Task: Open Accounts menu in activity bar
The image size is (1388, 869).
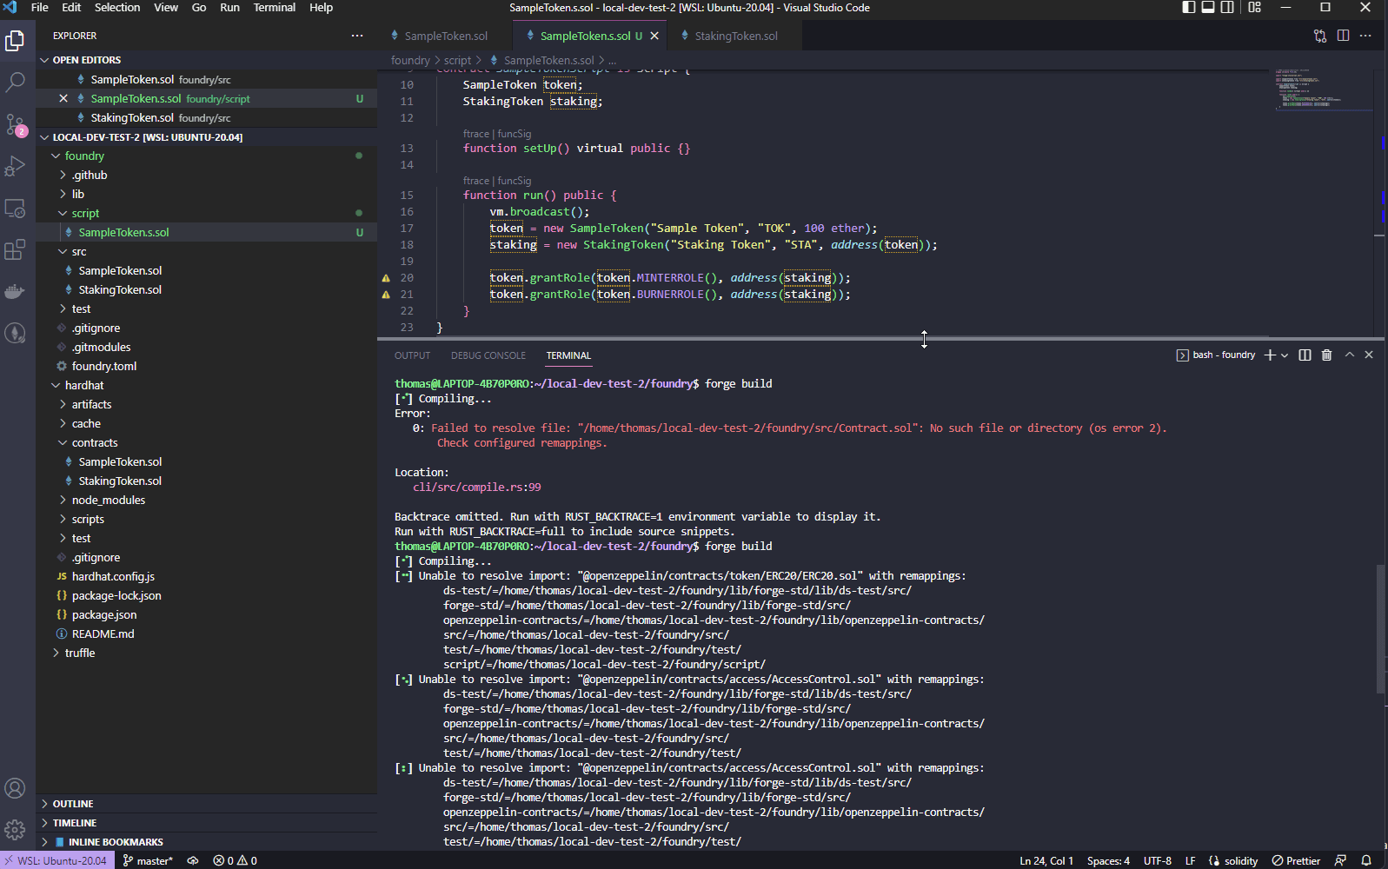Action: (x=15, y=788)
